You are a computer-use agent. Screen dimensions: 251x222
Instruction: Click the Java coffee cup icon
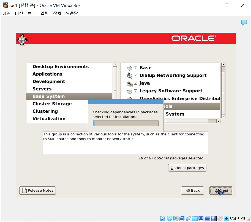coord(130,83)
